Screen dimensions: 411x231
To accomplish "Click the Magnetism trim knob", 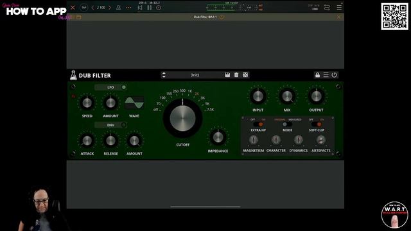I will pyautogui.click(x=254, y=140).
